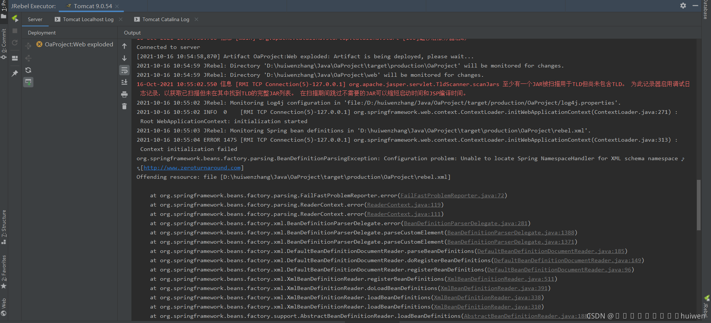Click the 'Connected to server' output line

pos(168,47)
